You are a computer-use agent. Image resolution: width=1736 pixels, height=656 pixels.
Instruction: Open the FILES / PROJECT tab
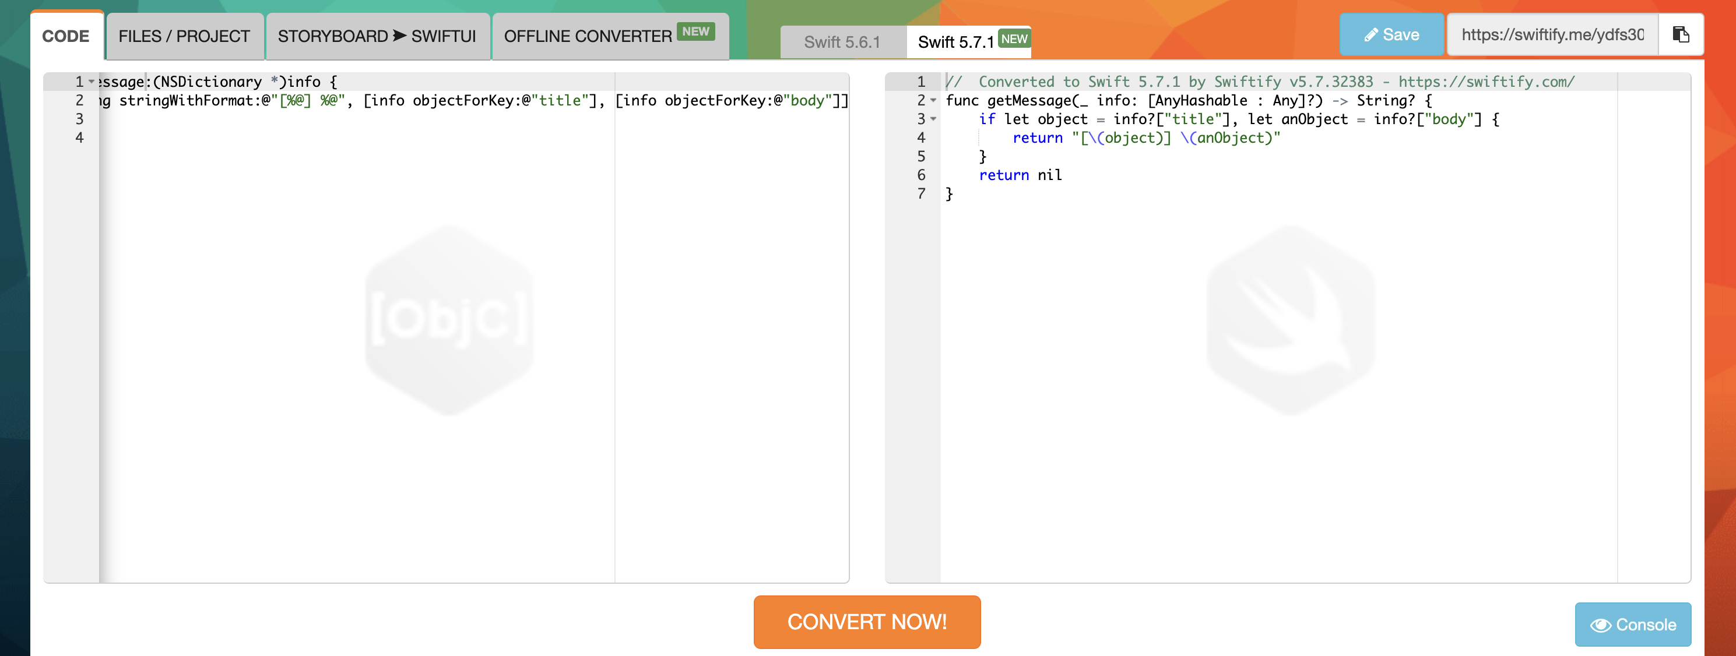(x=184, y=36)
